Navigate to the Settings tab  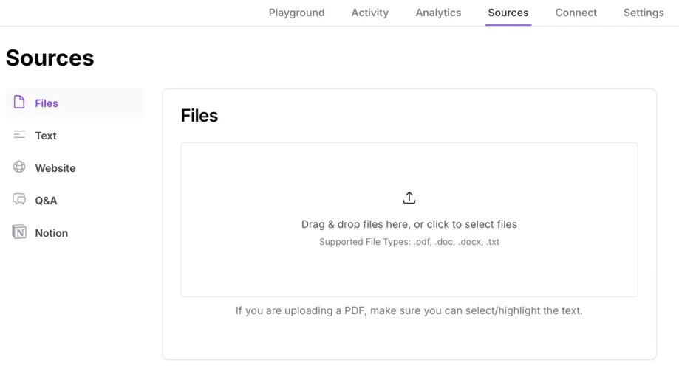[x=644, y=13]
